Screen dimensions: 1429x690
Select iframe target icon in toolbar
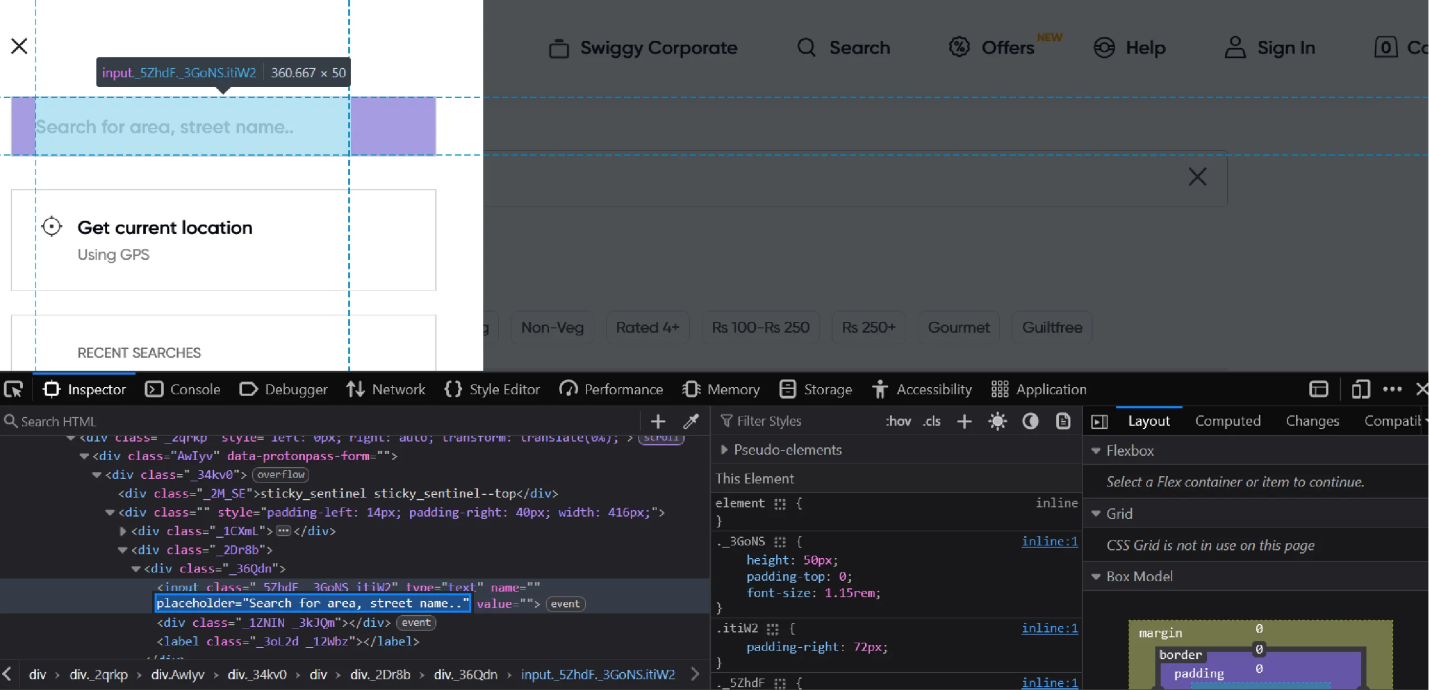coord(1318,389)
